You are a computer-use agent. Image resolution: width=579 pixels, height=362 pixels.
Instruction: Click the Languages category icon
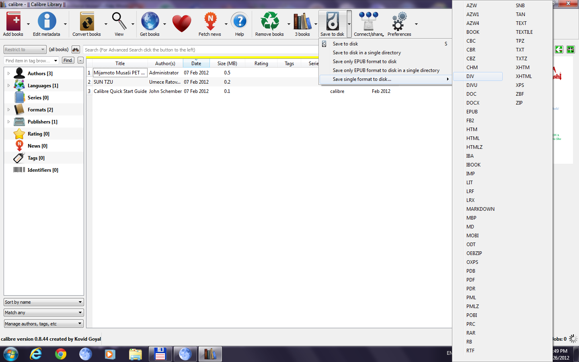(x=19, y=85)
